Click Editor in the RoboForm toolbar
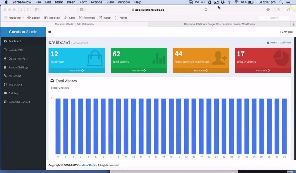This screenshot has width=296, height=173. [x=105, y=18]
